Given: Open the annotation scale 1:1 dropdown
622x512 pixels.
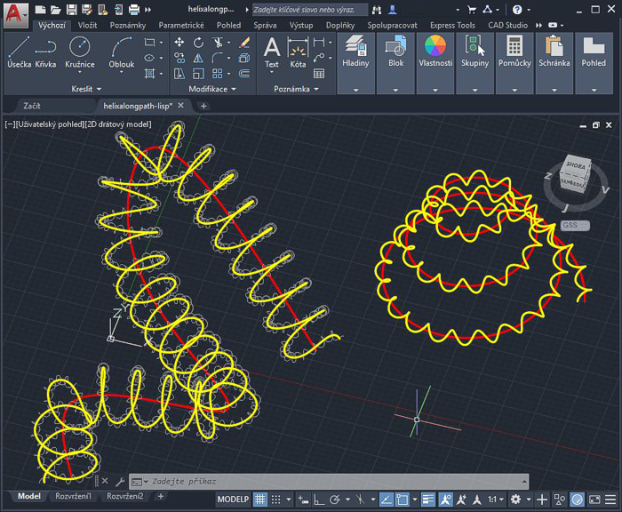Looking at the screenshot, I should coord(496,500).
